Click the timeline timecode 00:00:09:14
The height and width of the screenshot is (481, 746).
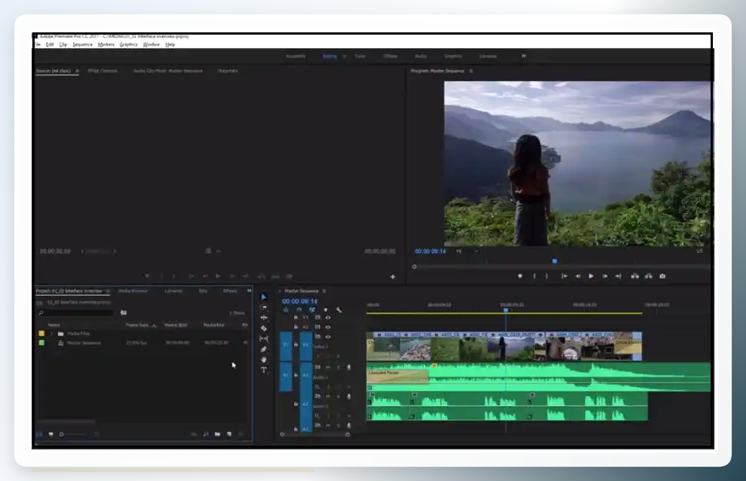300,301
